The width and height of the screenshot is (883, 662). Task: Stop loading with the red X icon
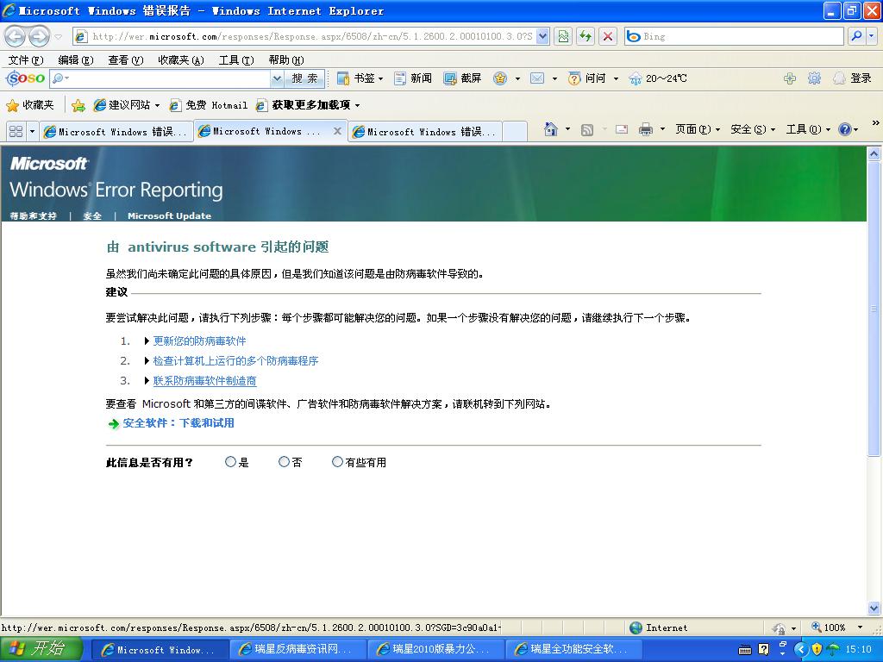pyautogui.click(x=608, y=36)
